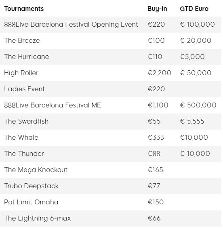Click The Lightning 6-max tournament name
223x229 pixels.
coord(38,218)
